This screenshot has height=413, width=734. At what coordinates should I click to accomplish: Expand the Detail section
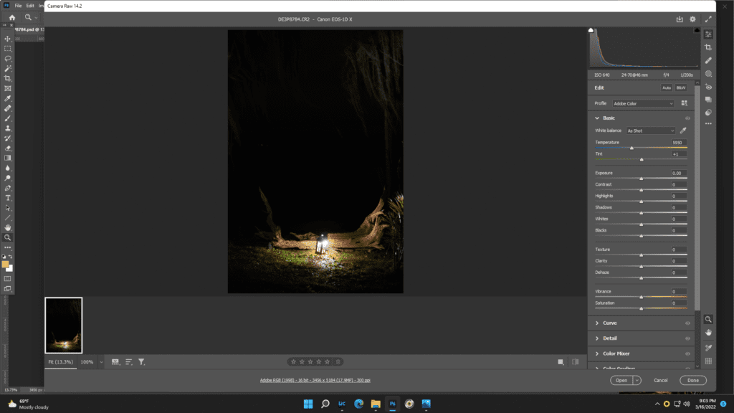tap(597, 338)
